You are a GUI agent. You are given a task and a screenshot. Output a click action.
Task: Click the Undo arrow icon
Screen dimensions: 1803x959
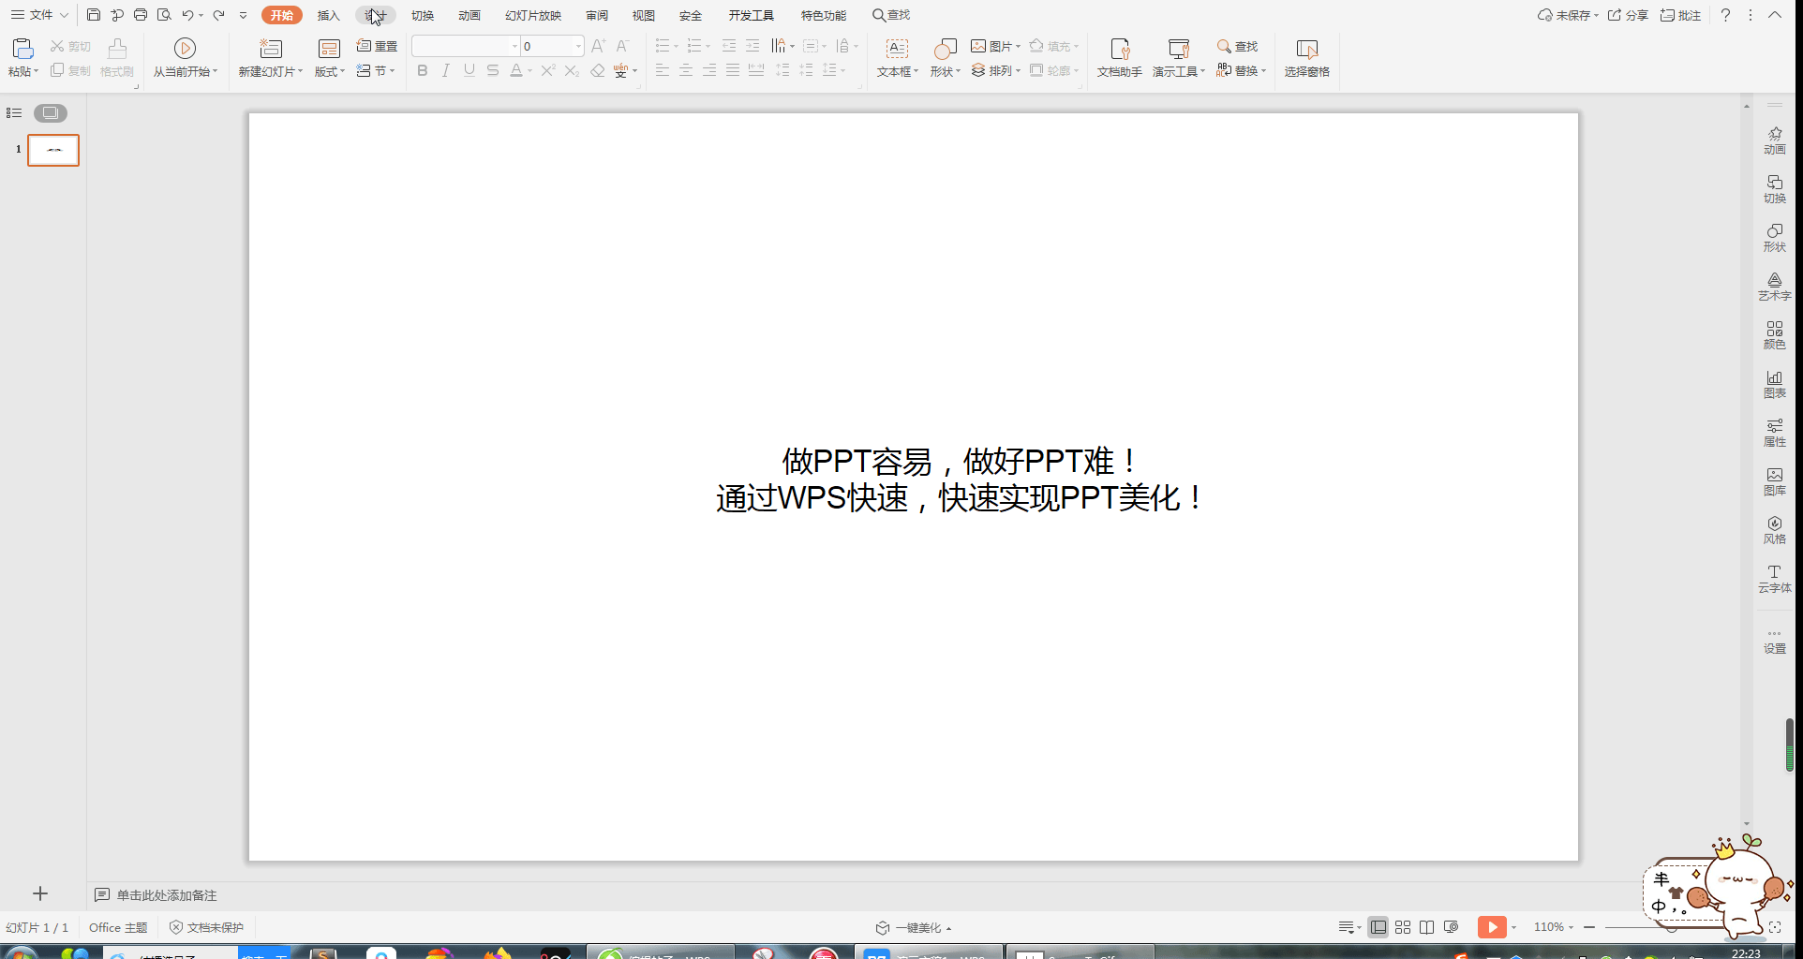(187, 15)
